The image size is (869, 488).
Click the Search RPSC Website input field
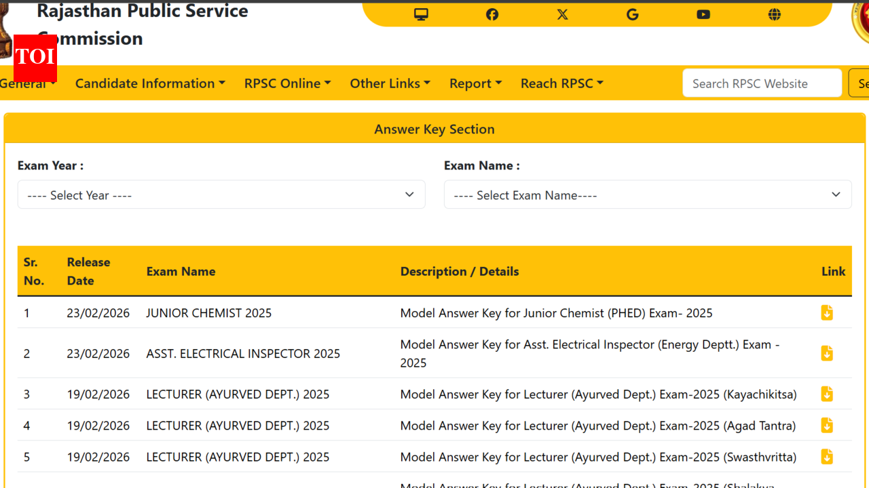(762, 83)
